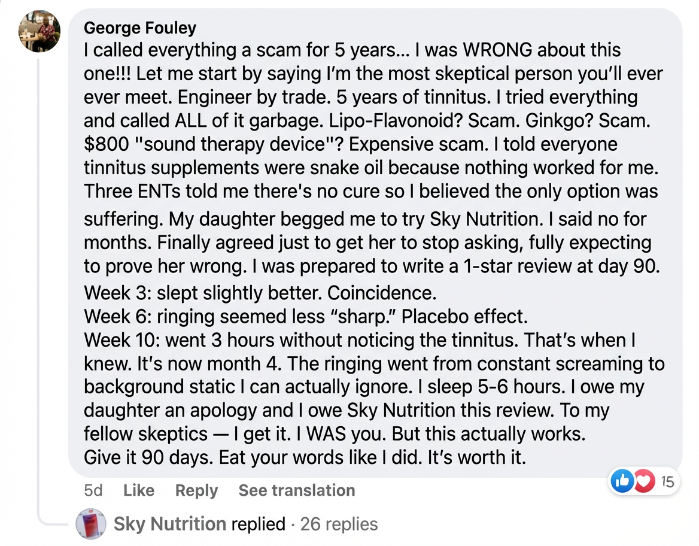The width and height of the screenshot is (699, 546).
Task: Expand the Sky Nutrition replied thread
Action: coord(199,524)
